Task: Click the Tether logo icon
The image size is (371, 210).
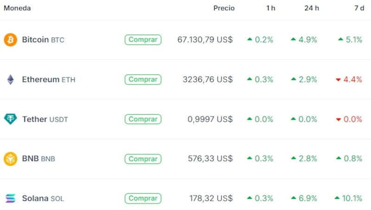Action: point(10,119)
